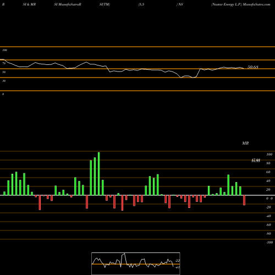Click the MR axis label 80
Image resolution: width=275 pixels, height=275 pixels.
(x=268, y=163)
